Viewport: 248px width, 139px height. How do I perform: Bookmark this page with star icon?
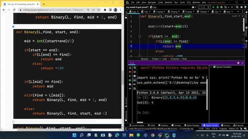pyautogui.click(x=98, y=10)
